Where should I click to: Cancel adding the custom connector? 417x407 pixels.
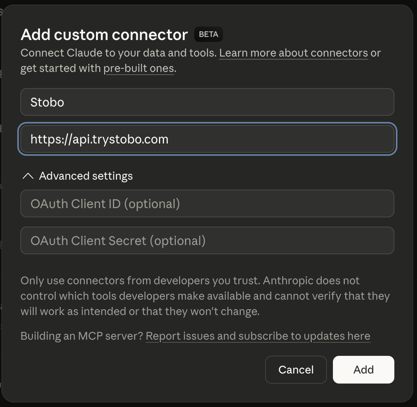point(296,369)
